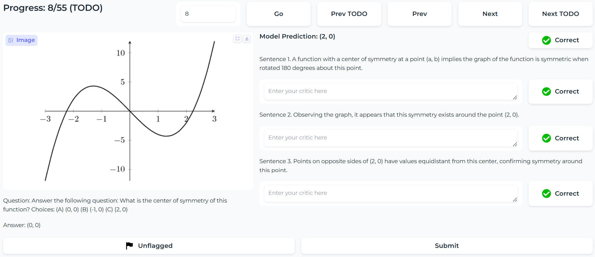Go to the Next TODO item

pyautogui.click(x=560, y=14)
